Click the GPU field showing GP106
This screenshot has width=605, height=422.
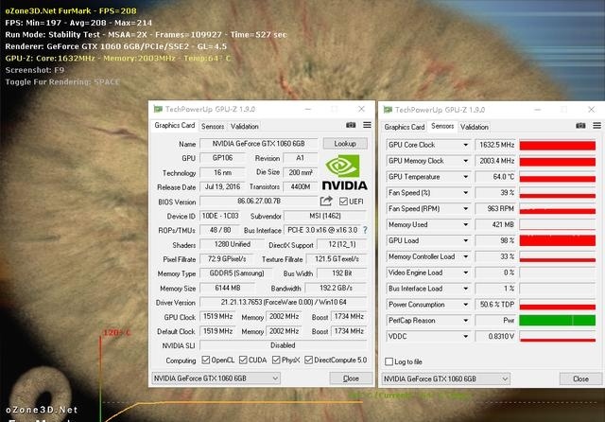pyautogui.click(x=222, y=158)
